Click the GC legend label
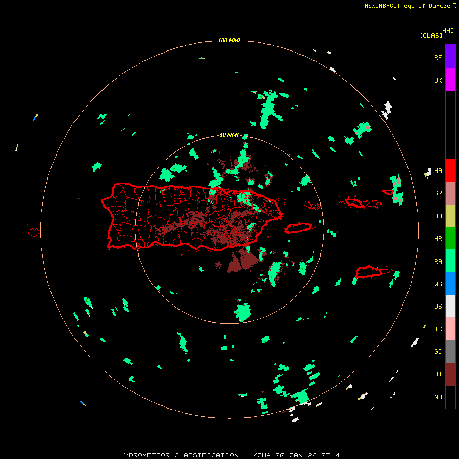The width and height of the screenshot is (459, 459). [x=438, y=352]
